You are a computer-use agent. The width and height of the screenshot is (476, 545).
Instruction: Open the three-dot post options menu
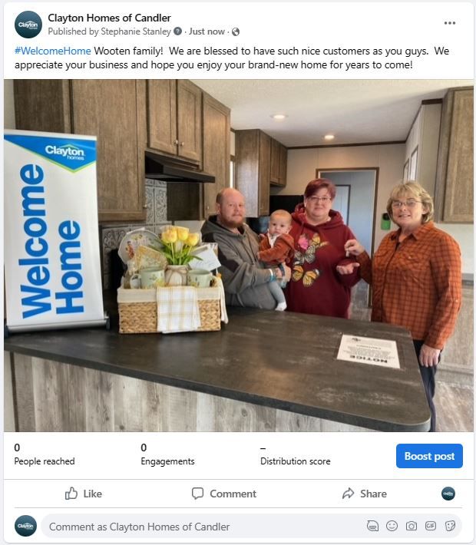(450, 23)
